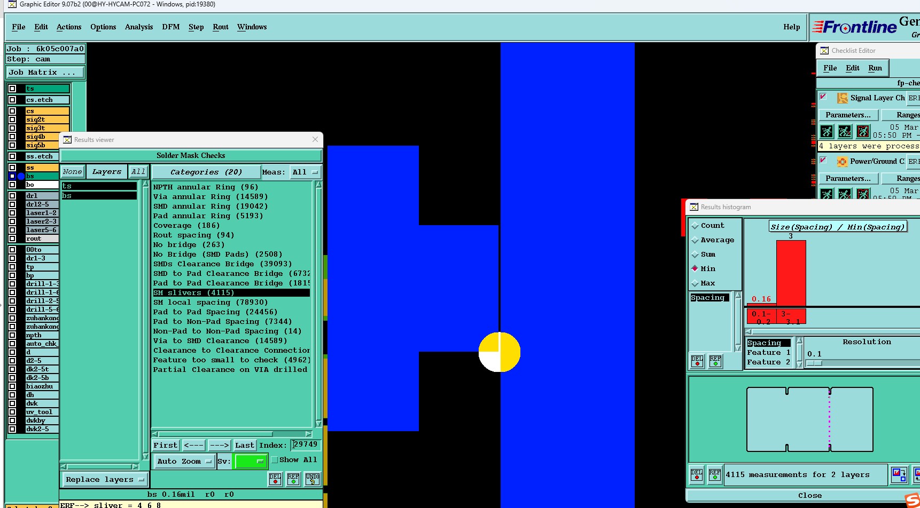Click red-outlined running-figure icon under Signal Layer Parameters

[x=863, y=131]
